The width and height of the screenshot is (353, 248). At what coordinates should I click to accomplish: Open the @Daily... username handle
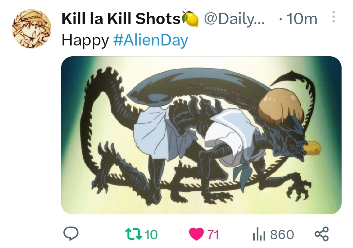(234, 19)
